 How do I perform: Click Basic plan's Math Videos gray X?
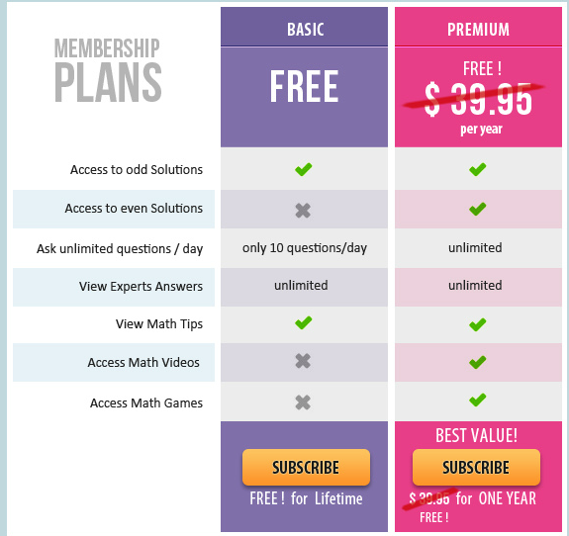(x=303, y=361)
